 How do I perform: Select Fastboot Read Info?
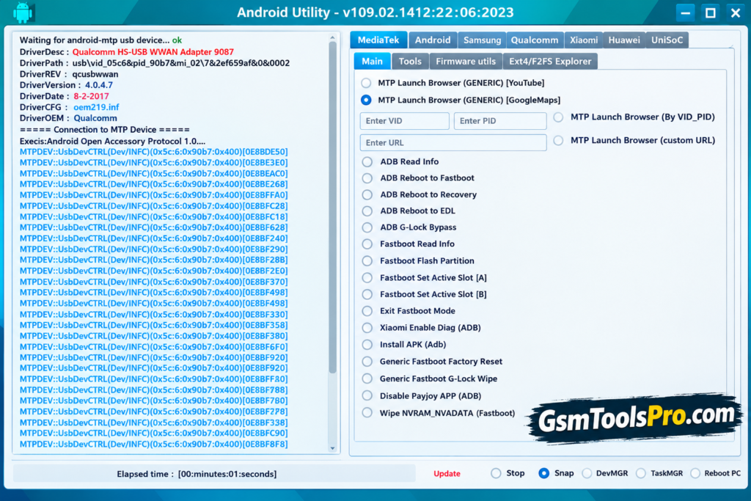[367, 244]
